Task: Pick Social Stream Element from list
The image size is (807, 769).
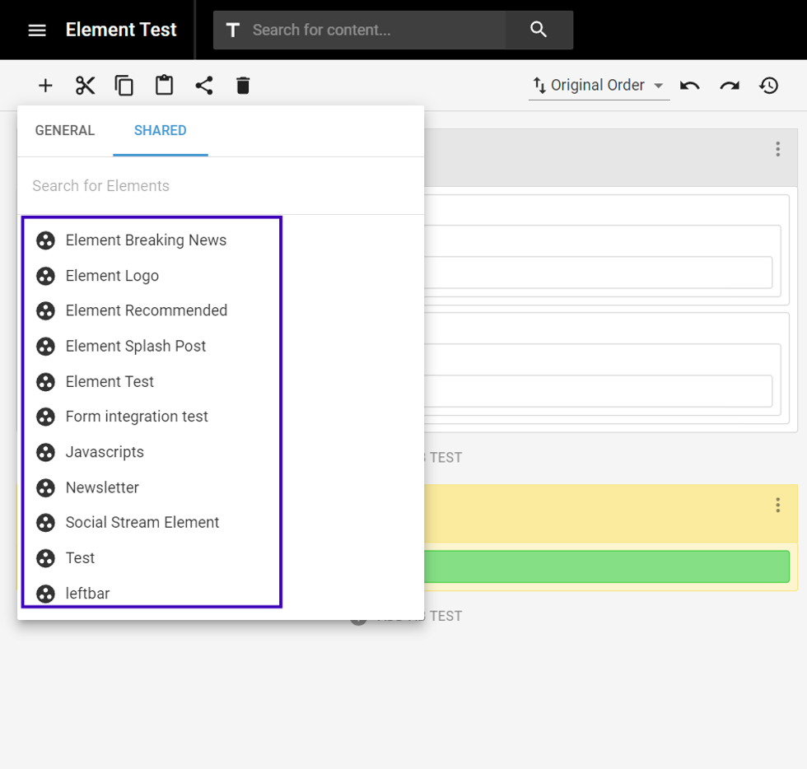Action: pos(142,523)
